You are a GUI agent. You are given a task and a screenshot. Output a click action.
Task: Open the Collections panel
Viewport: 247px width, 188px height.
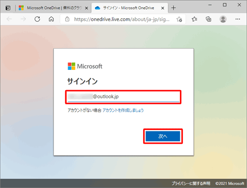[x=208, y=19]
